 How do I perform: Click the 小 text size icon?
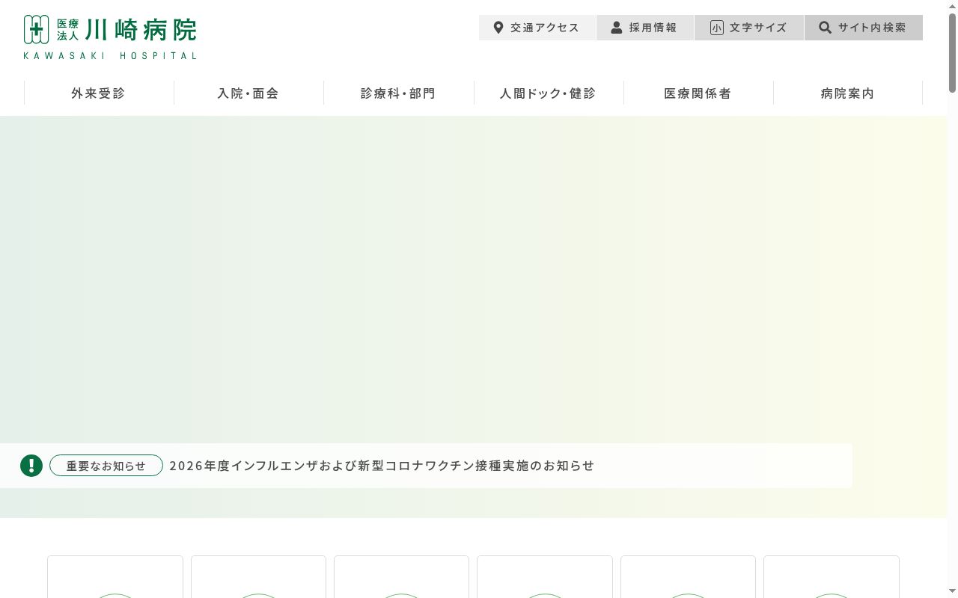coord(717,28)
